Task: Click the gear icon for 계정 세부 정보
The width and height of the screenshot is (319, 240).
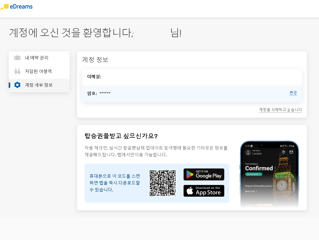Action: pos(17,85)
